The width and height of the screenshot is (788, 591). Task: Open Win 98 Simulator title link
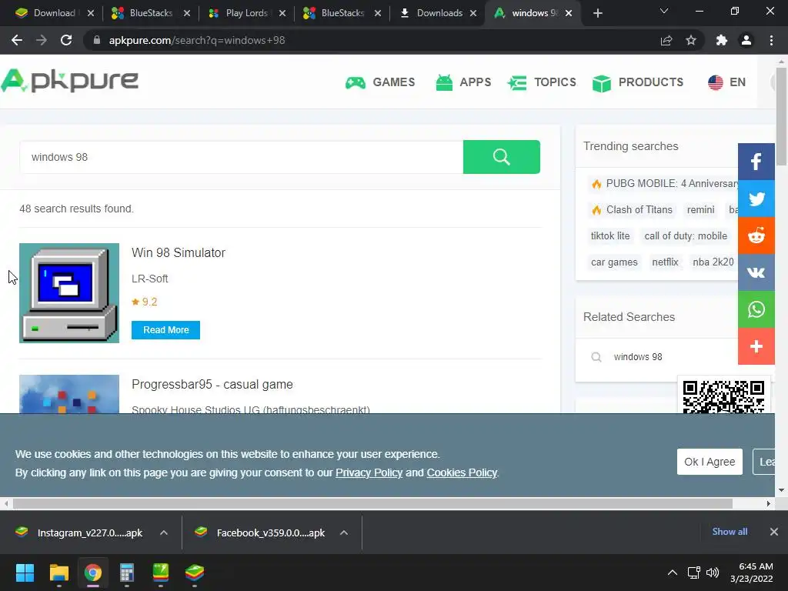[179, 252]
